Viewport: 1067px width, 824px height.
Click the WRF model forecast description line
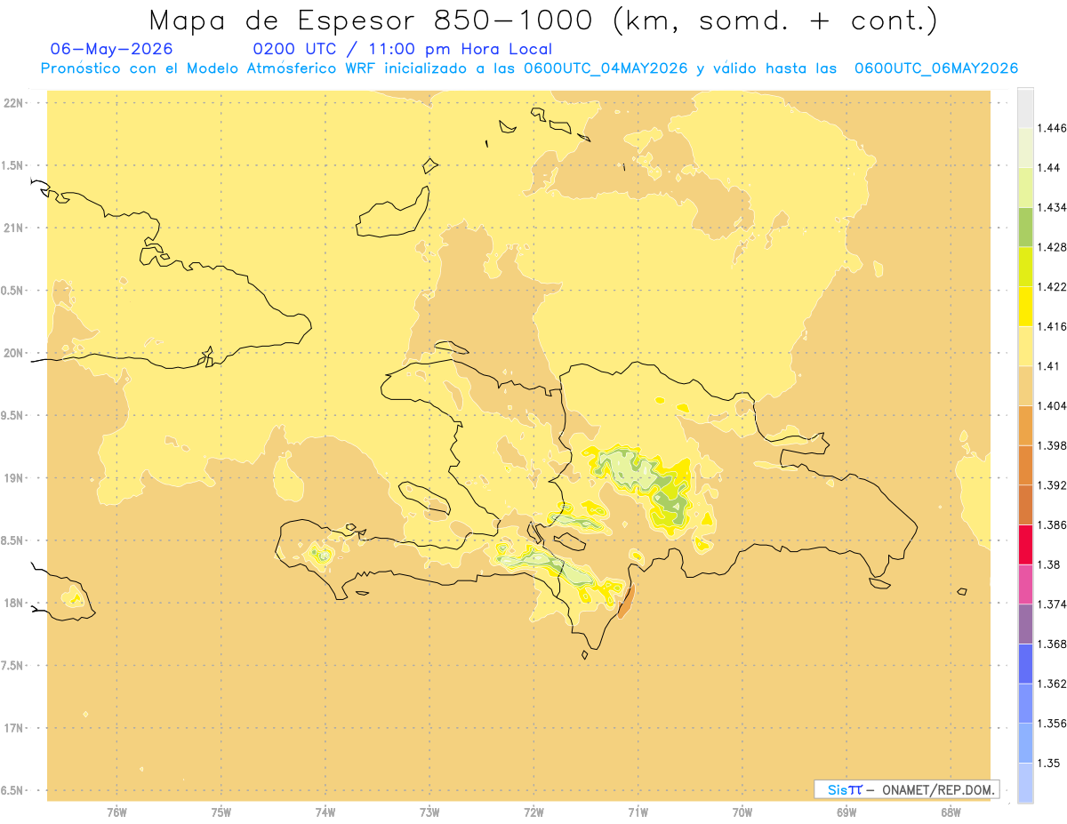529,68
